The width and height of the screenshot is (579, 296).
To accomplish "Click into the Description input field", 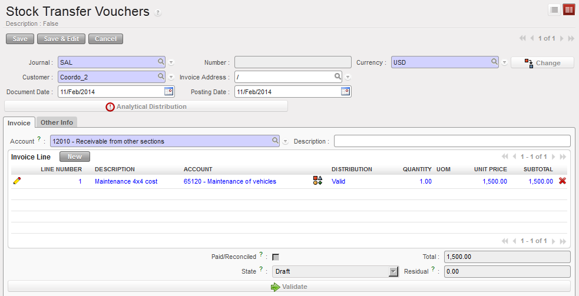I will coord(452,141).
